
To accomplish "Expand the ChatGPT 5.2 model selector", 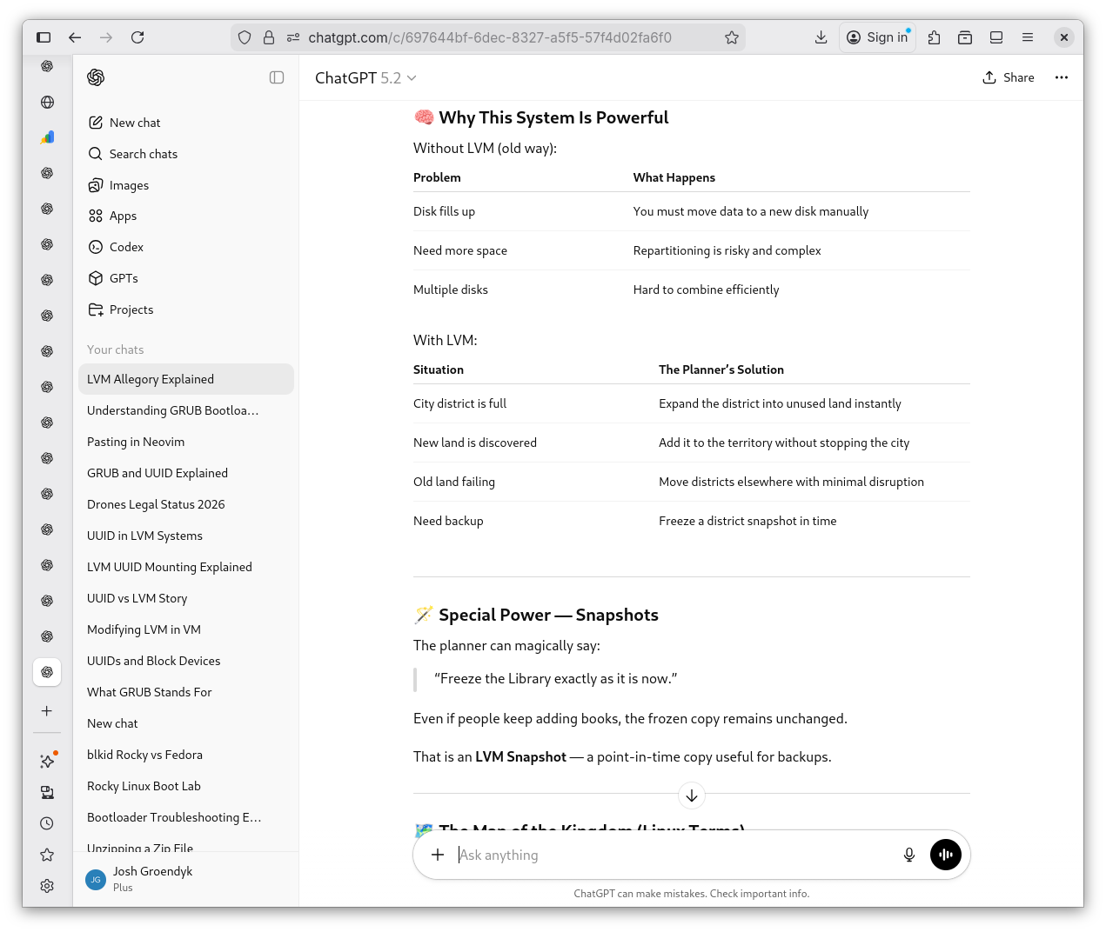I will point(365,78).
